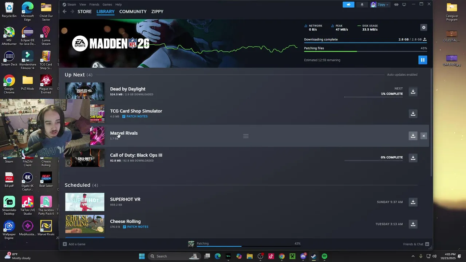Launch SteamVR with the headset icon

(396, 5)
